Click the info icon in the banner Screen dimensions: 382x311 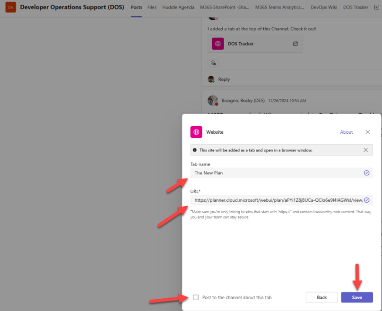(x=194, y=150)
